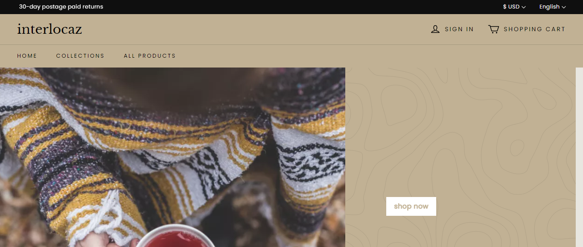Screen dimensions: 583x247
Task: Click the interlocaz store logo
Action: [x=50, y=29]
